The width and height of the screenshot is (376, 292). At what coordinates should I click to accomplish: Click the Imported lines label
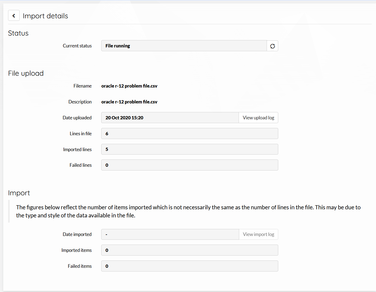point(78,150)
